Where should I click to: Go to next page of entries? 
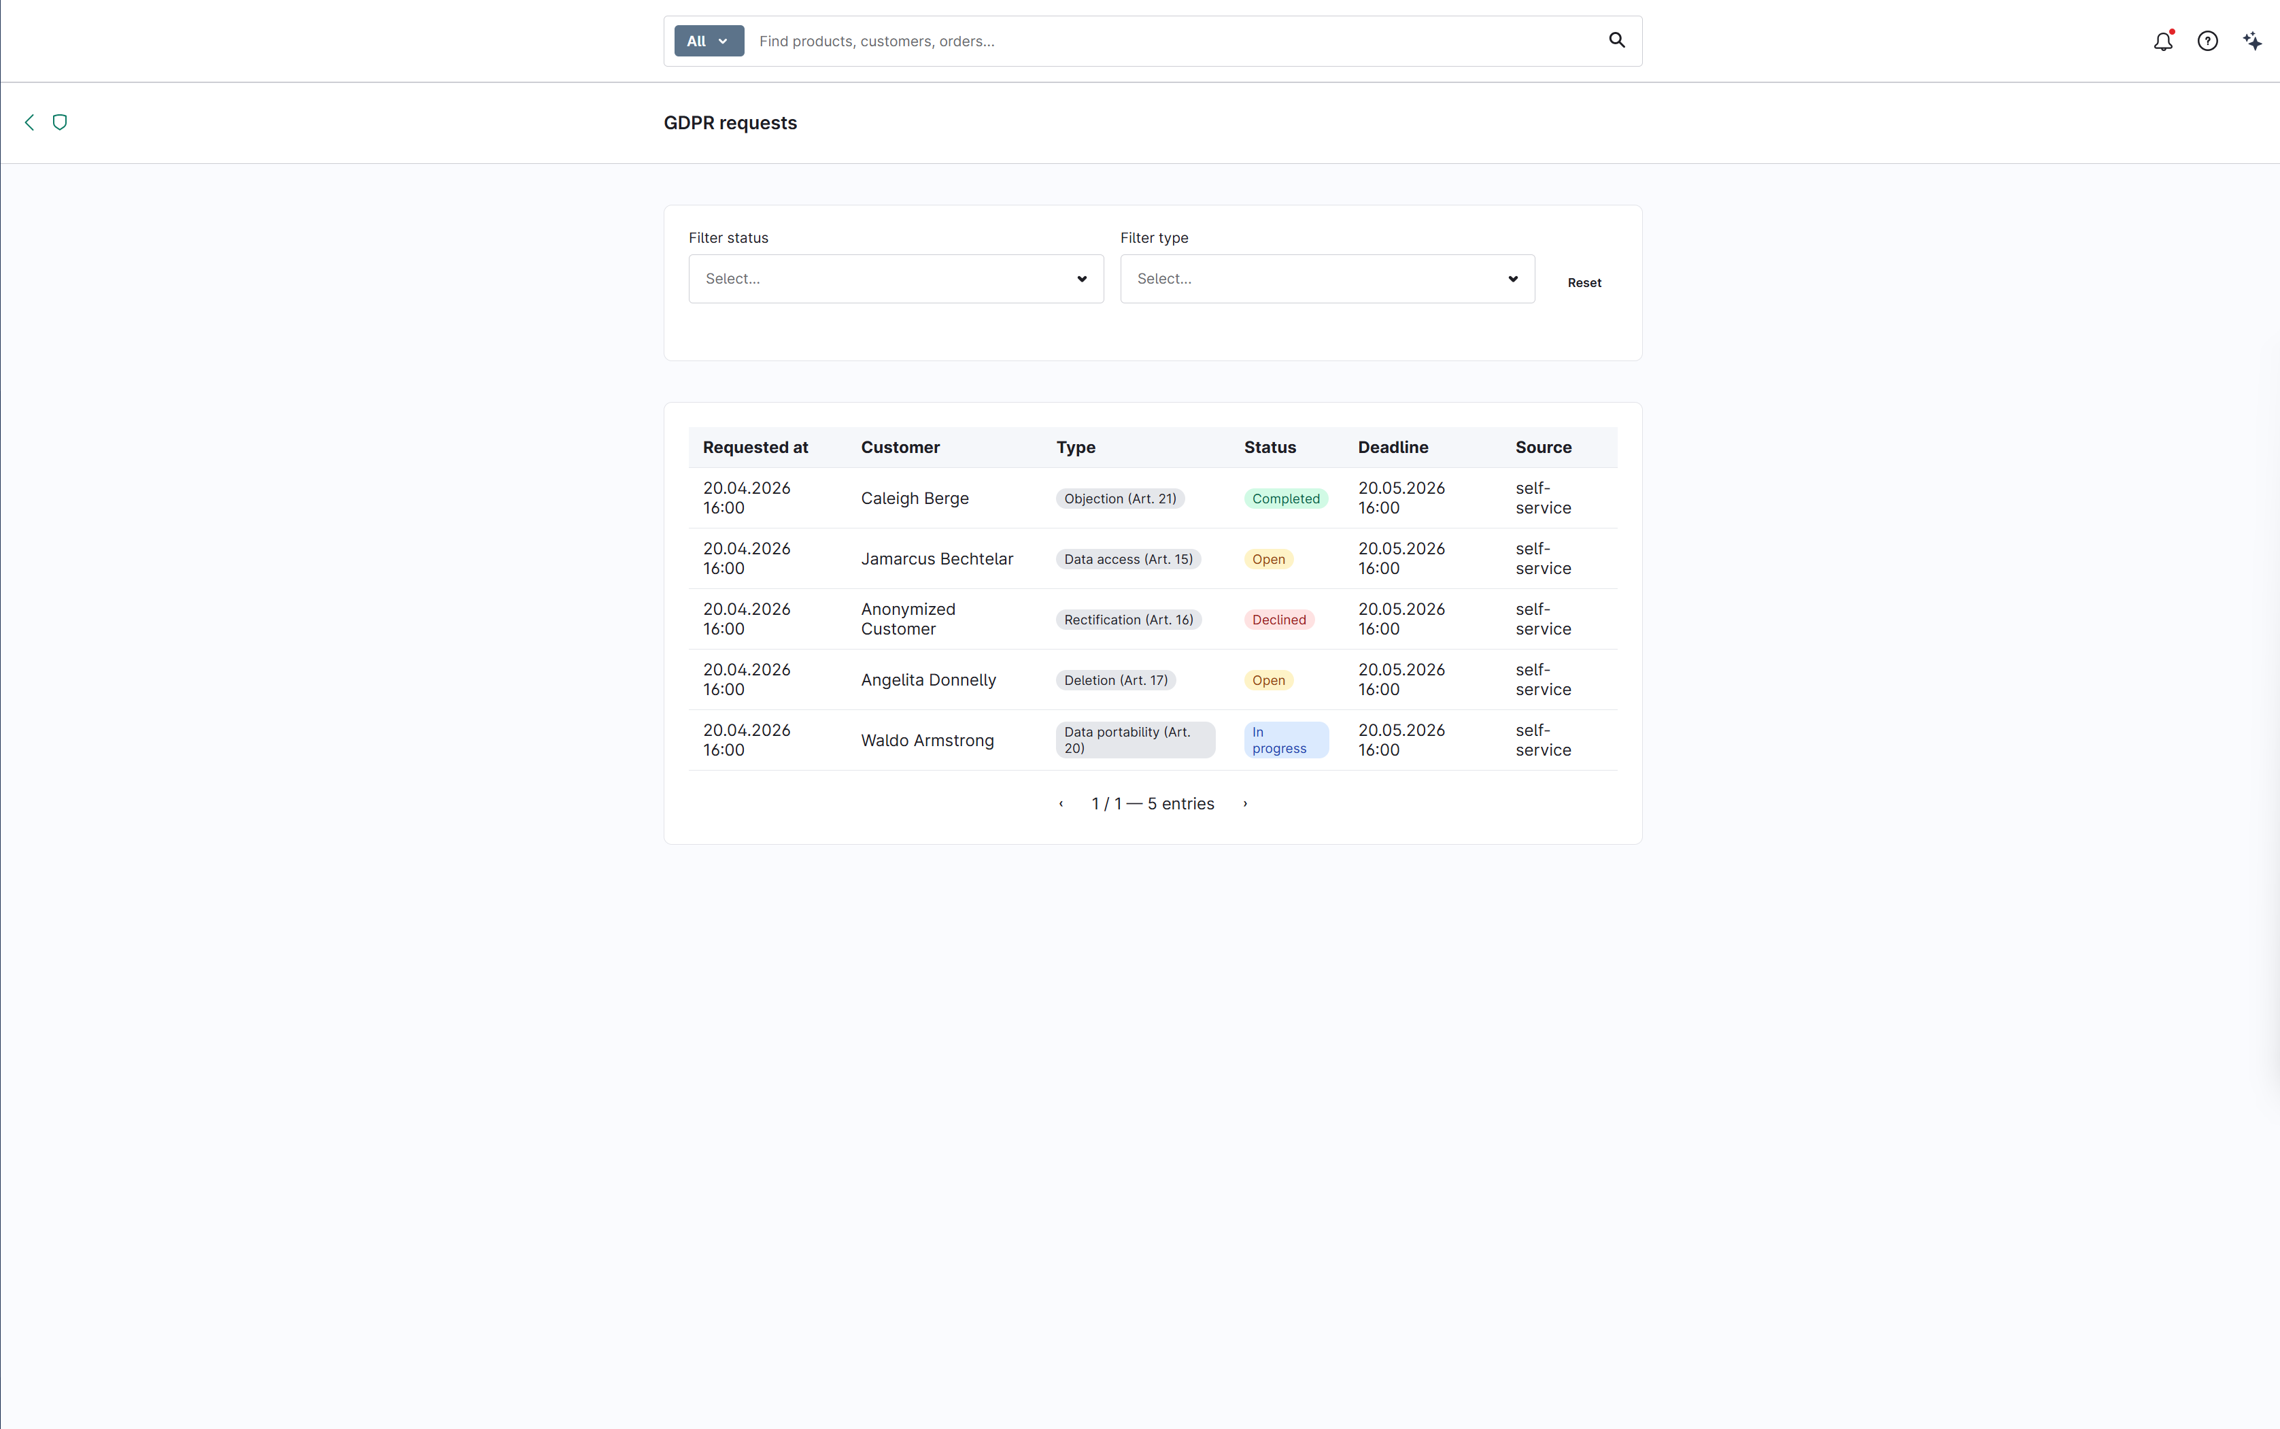click(x=1245, y=803)
